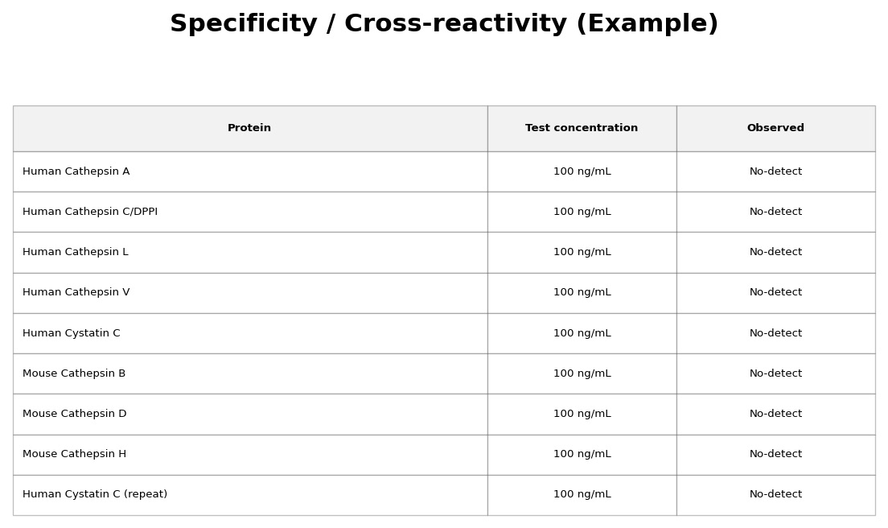This screenshot has width=888, height=528.
Task: Click the concentration value for Human Cathepsin A
Action: click(582, 171)
